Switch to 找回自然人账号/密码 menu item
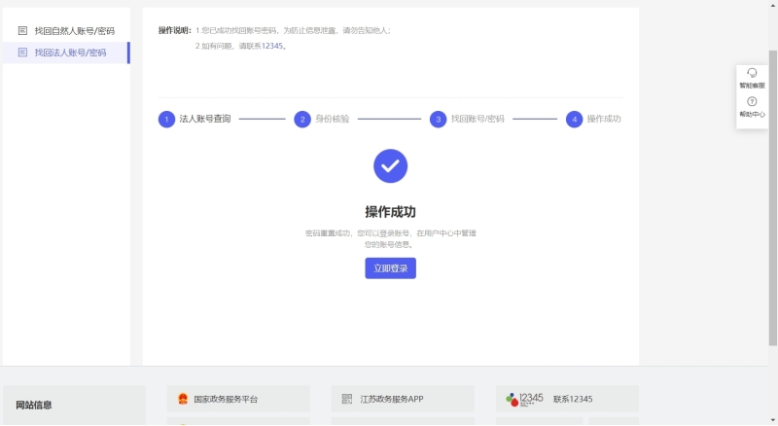This screenshot has width=778, height=426. (x=74, y=31)
